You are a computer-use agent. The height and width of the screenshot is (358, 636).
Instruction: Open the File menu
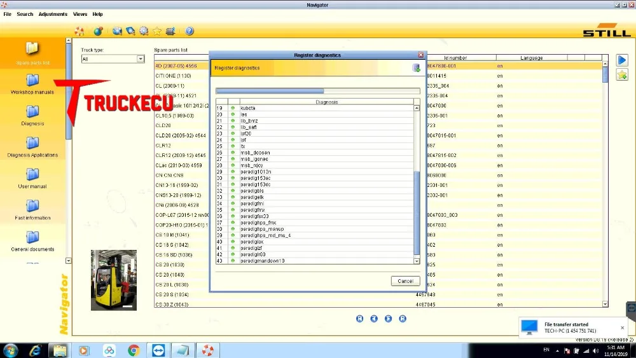coord(7,14)
